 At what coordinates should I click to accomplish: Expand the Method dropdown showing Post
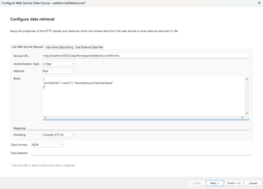[x=58, y=71]
